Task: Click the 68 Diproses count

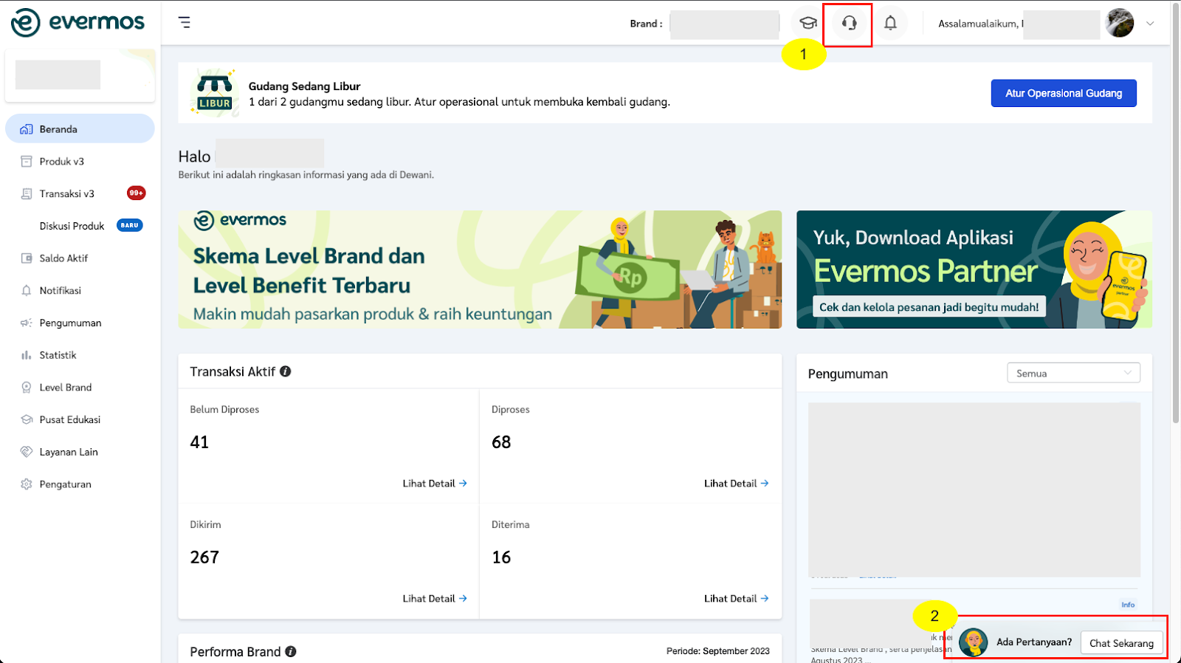Action: point(501,442)
